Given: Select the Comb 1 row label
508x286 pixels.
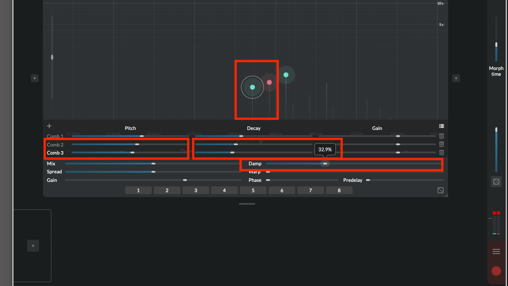Looking at the screenshot, I should point(55,136).
